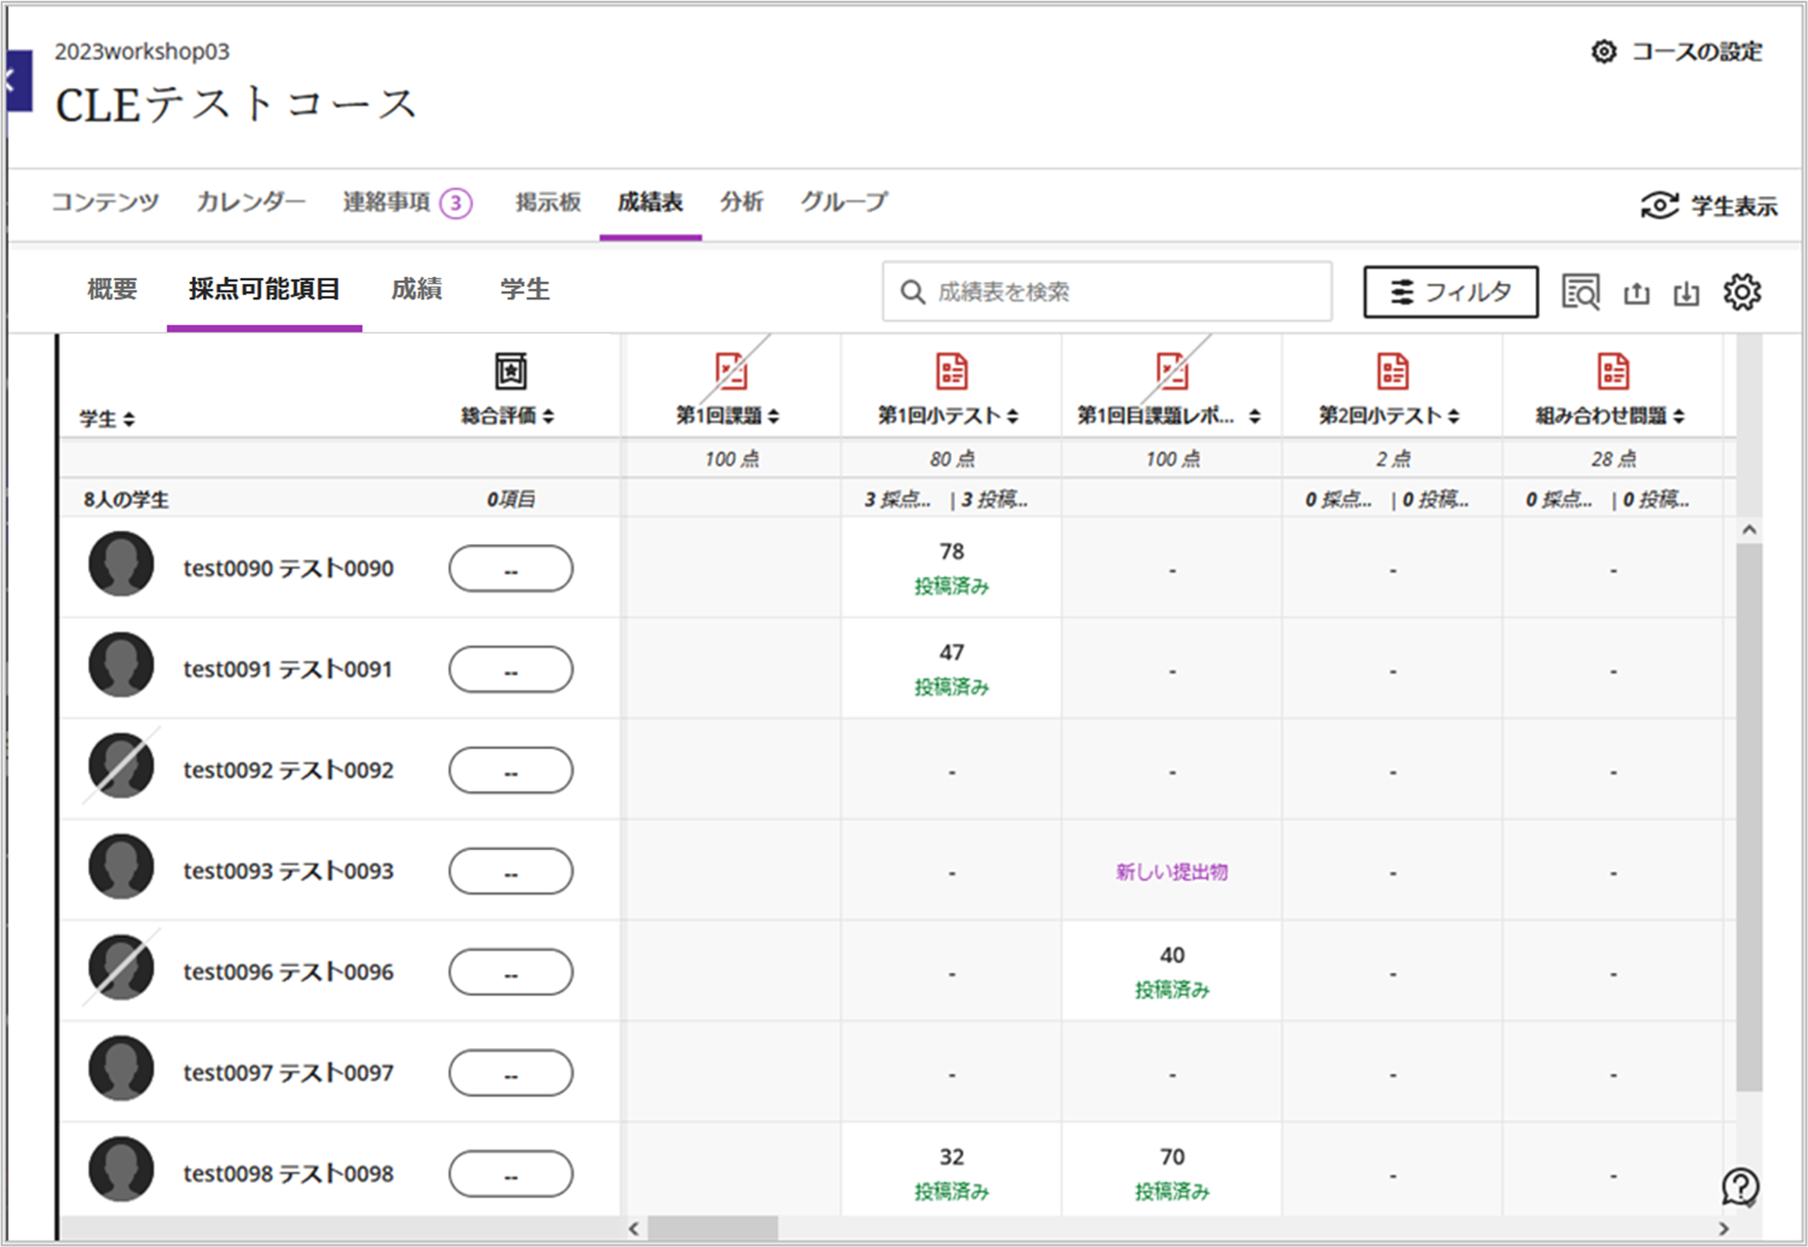Click the gradebook search list icon
This screenshot has height=1247, width=1808.
coord(1580,291)
